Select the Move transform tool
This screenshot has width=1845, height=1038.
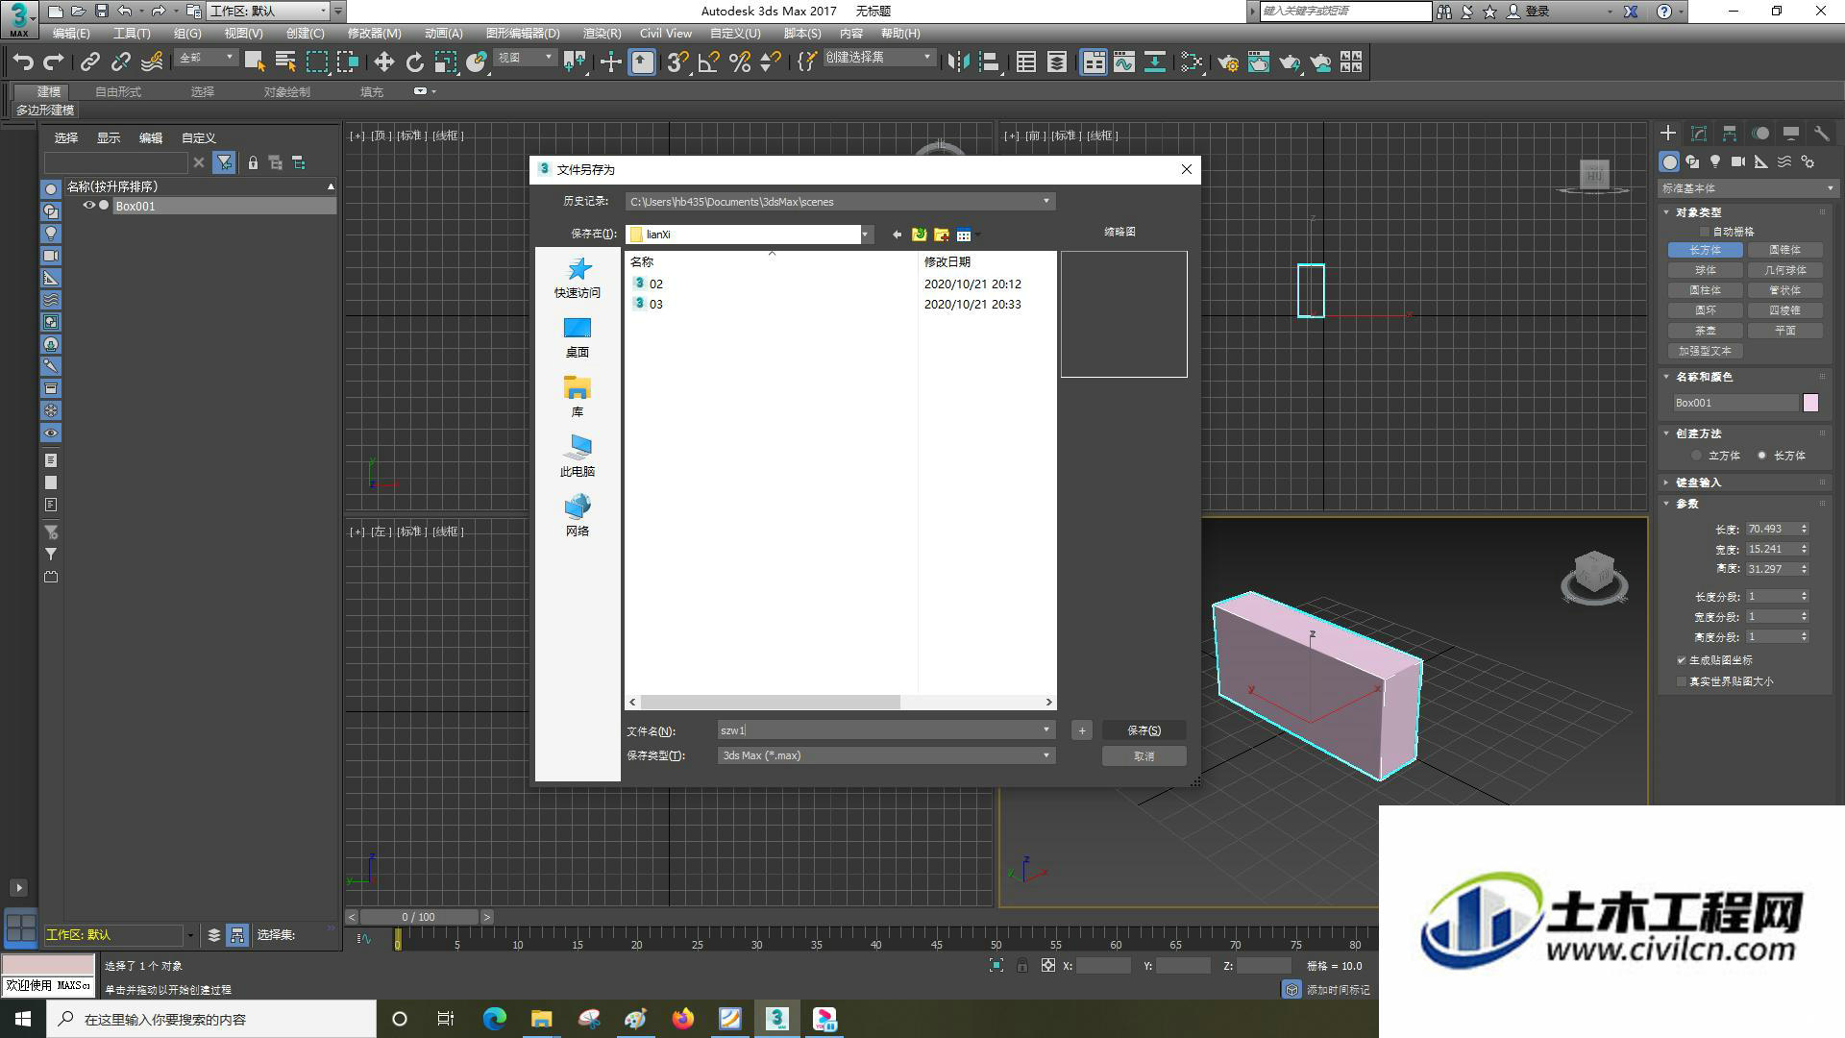[x=383, y=62]
